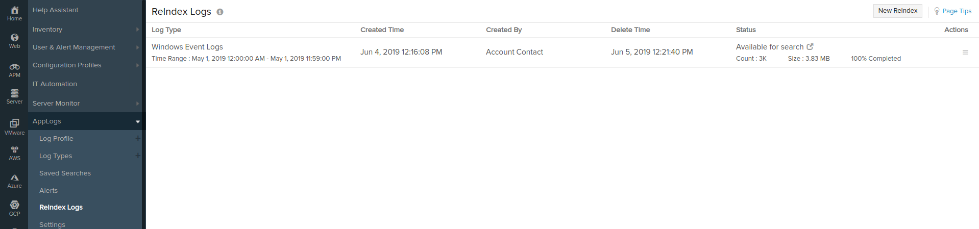Open the Saved Searches menu item
The image size is (979, 229).
pos(65,173)
